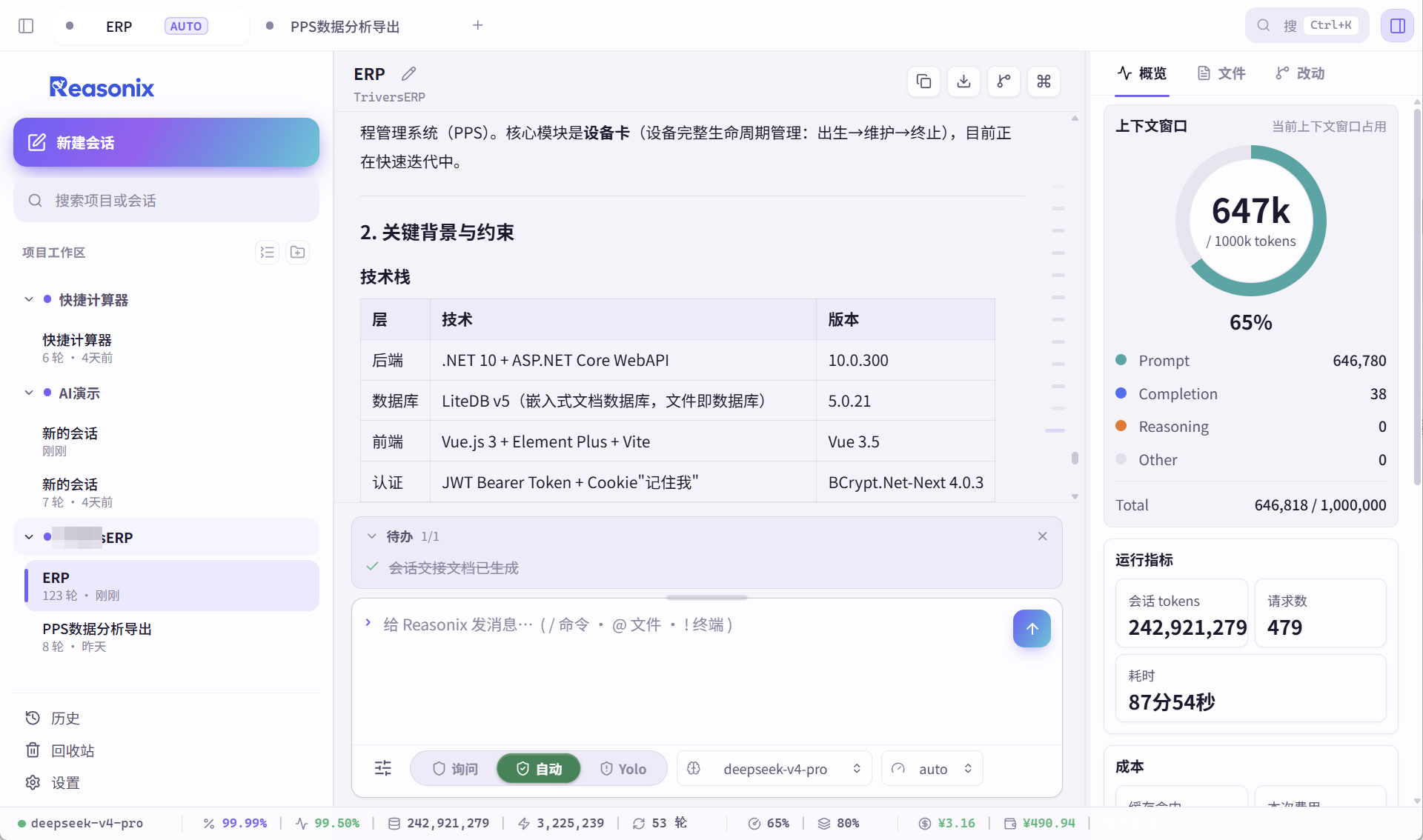
Task: Click the recycle bin trash icon
Action: (x=33, y=750)
